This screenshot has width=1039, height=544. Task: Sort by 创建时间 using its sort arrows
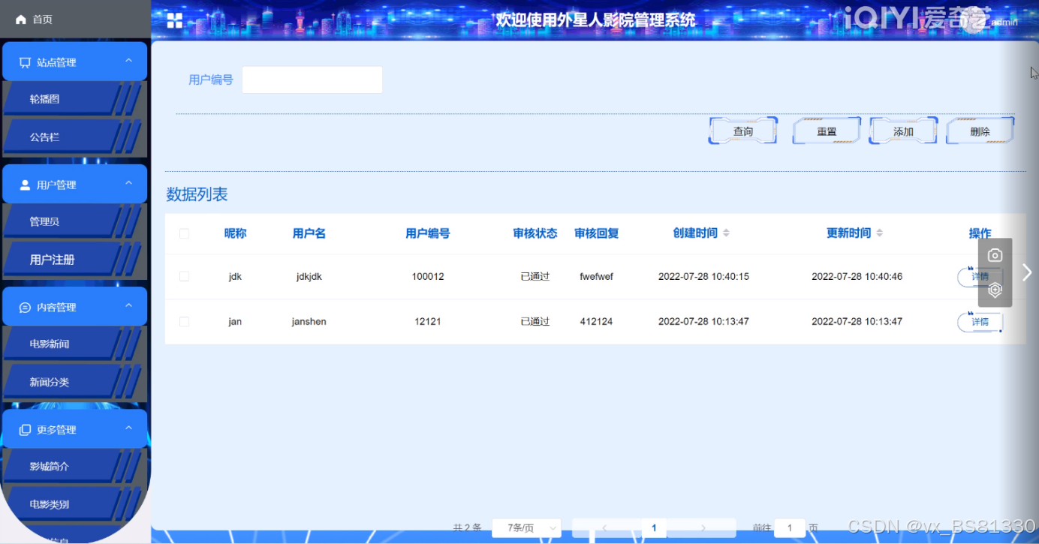pos(726,233)
